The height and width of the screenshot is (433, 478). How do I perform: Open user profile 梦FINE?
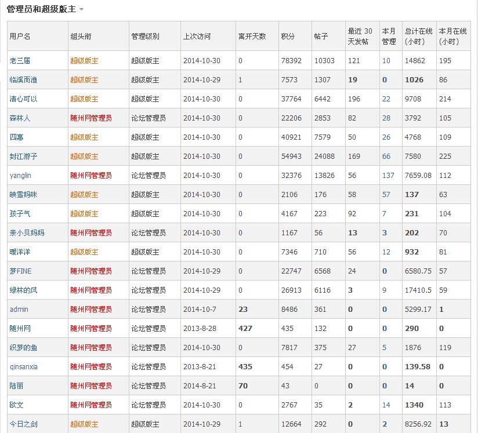[20, 271]
